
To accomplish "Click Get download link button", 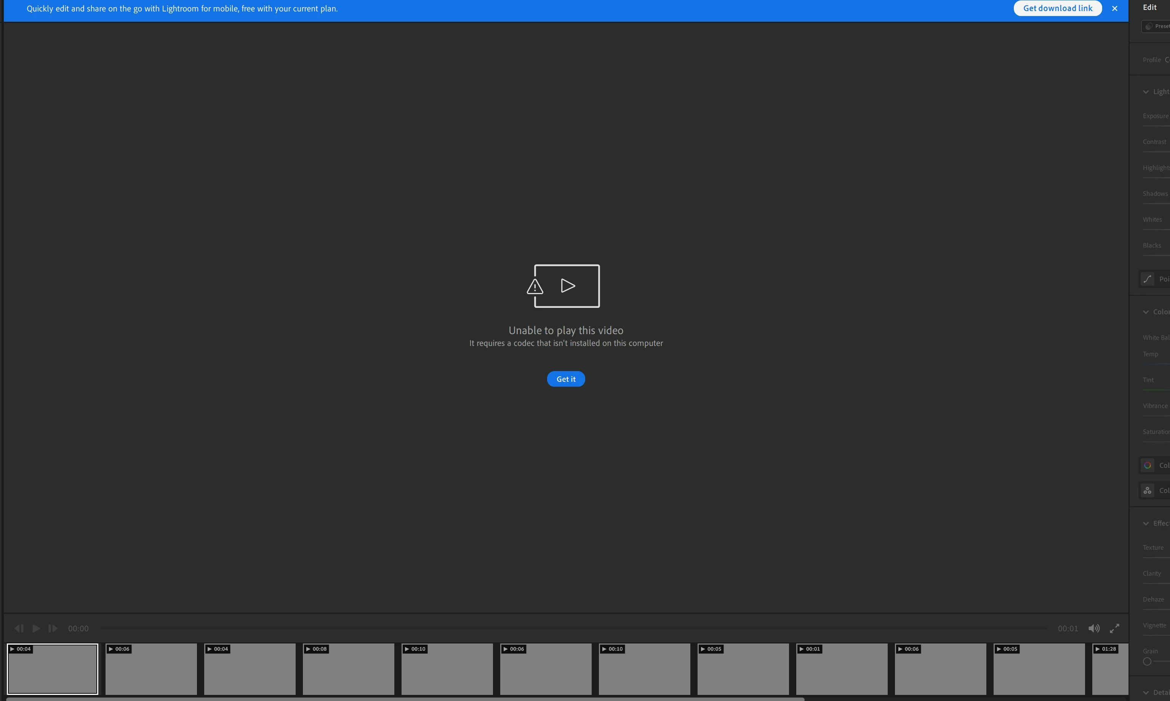I will click(x=1057, y=8).
